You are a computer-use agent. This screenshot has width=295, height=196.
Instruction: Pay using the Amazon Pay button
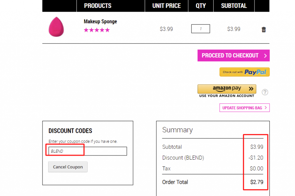(x=227, y=89)
